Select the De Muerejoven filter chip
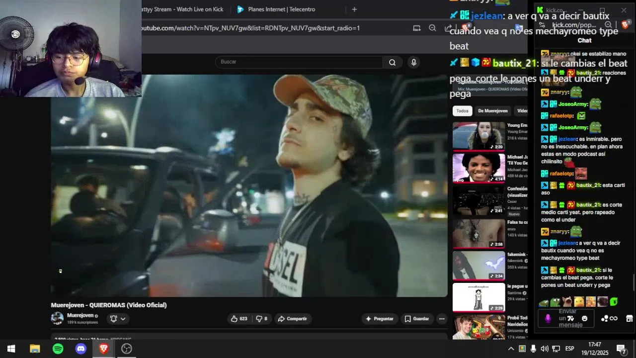This screenshot has width=636, height=358. [492, 111]
